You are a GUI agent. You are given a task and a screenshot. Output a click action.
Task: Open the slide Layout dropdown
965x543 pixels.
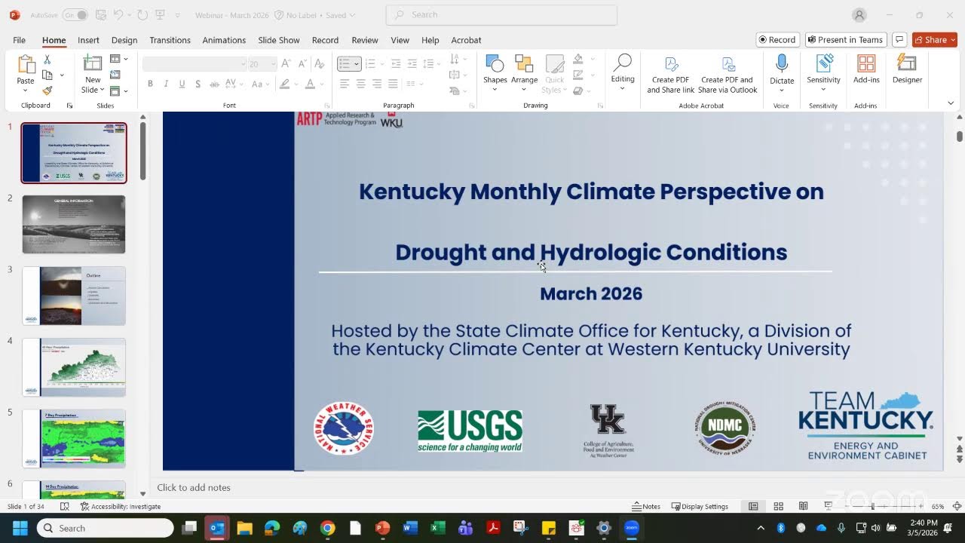tap(119, 59)
